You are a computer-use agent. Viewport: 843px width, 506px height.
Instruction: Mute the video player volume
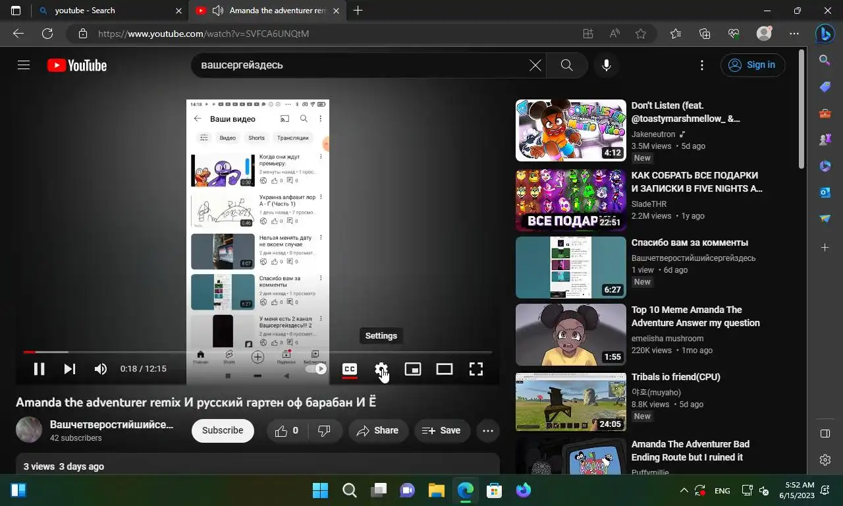coord(101,369)
